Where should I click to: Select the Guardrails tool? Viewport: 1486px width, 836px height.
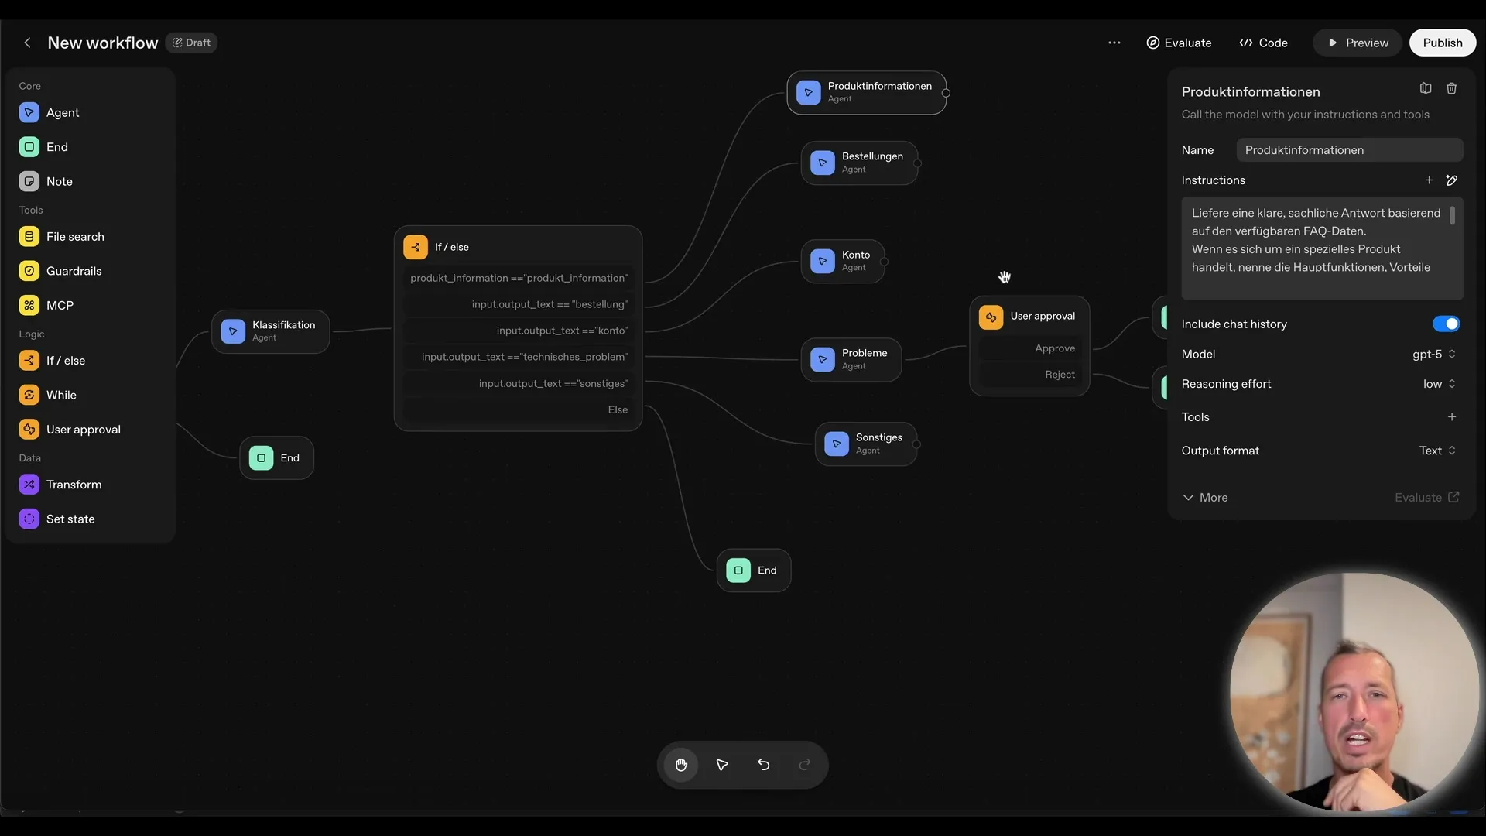[x=74, y=271]
